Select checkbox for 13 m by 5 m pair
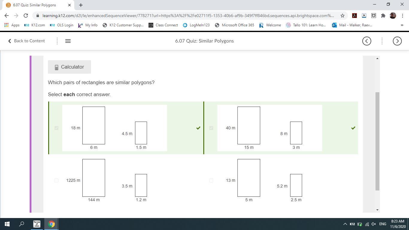The width and height of the screenshot is (409, 230). [211, 180]
